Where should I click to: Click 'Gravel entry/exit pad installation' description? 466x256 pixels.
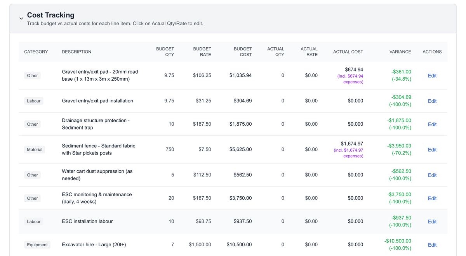coord(97,101)
